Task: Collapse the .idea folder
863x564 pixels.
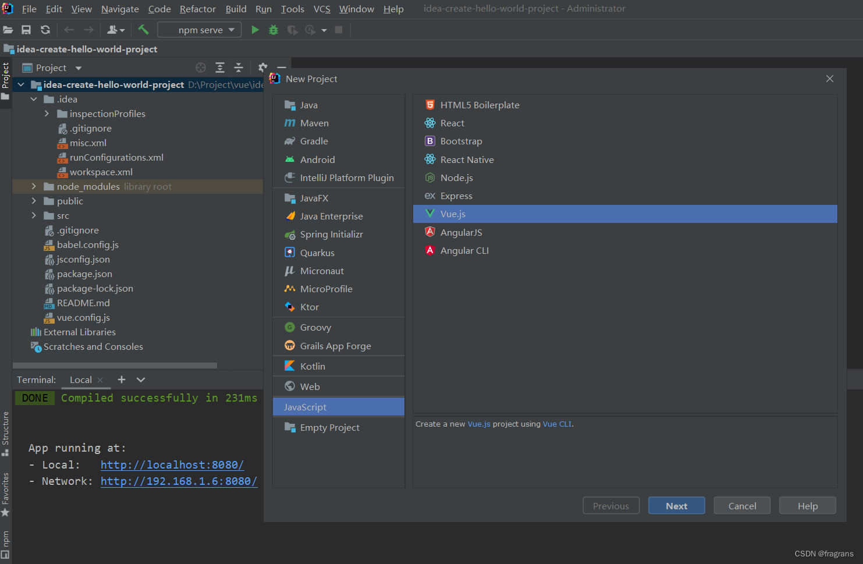Action: pyautogui.click(x=34, y=99)
